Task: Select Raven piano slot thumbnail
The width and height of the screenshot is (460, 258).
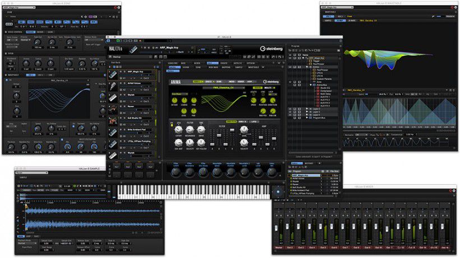Action: 113,109
